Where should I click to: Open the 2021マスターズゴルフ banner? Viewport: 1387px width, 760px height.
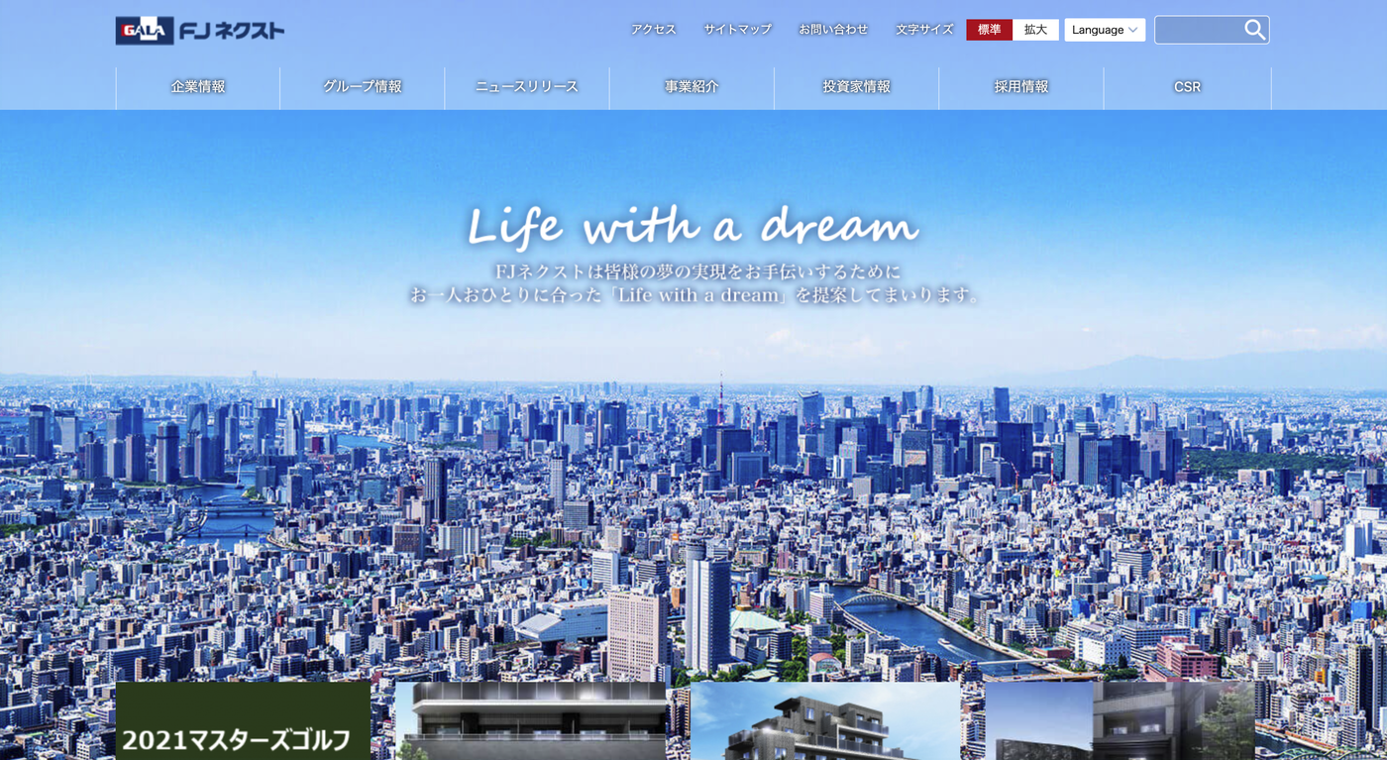coord(243,721)
